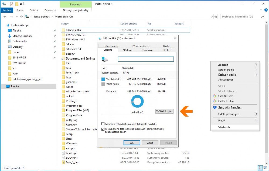This screenshot has width=269, height=171.
Task: Click the back navigation arrow
Action: point(5,17)
